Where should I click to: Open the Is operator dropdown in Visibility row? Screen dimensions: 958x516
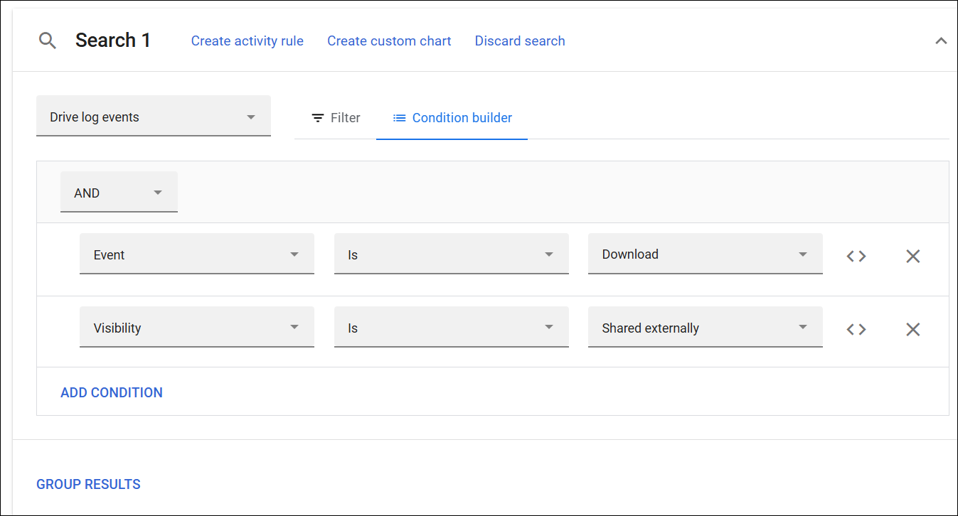[x=452, y=327]
